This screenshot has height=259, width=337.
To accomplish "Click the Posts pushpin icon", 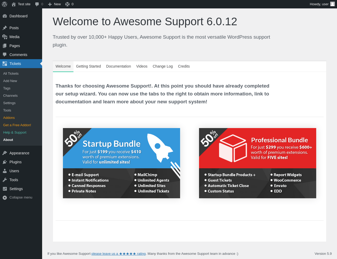I will 5,28.
